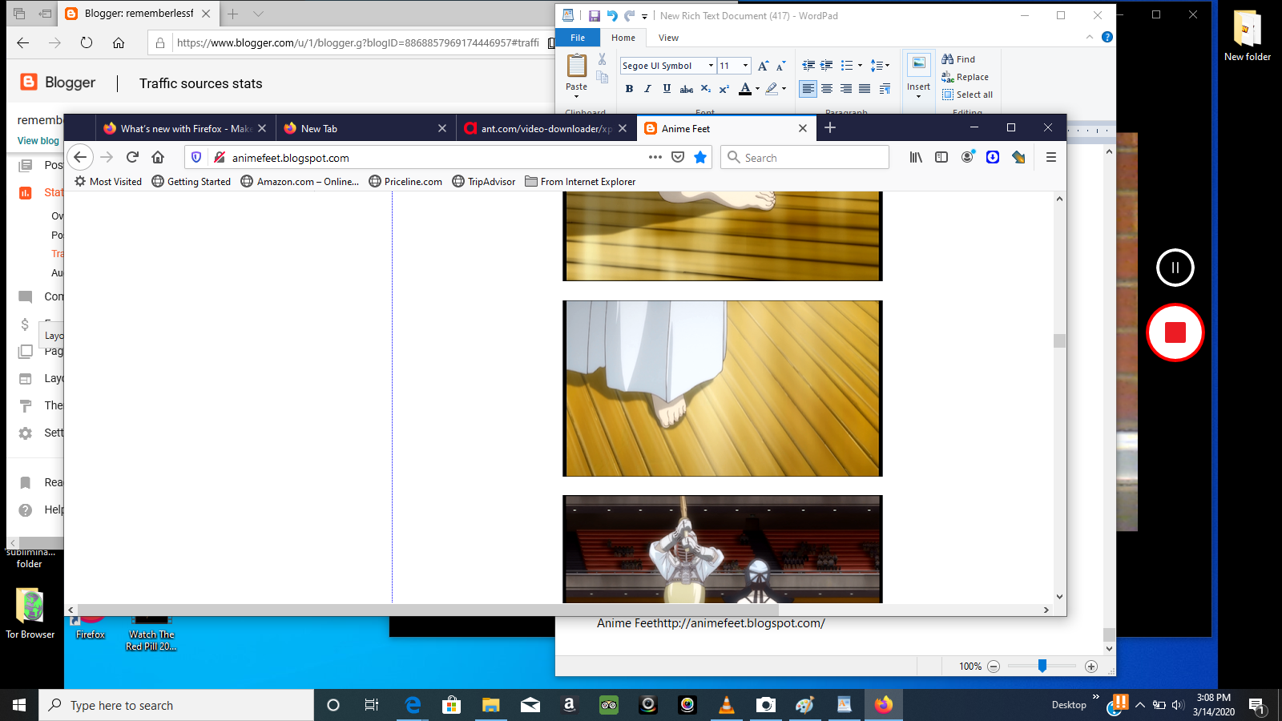Toggle strikethrough formatting in WordPad
1282x721 pixels.
tap(687, 89)
